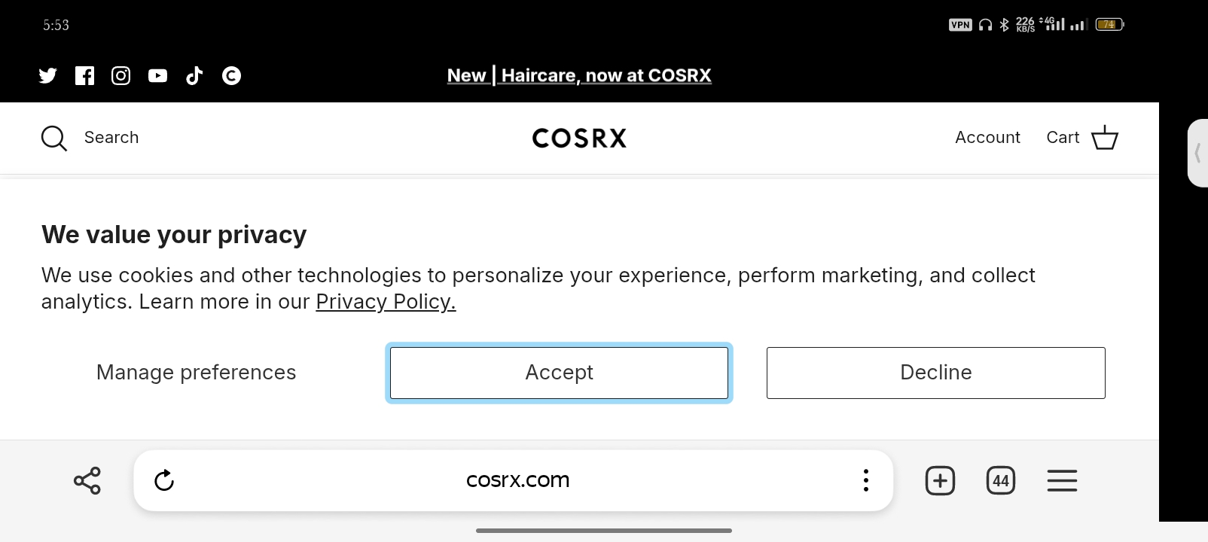Open COSRX Twitter page icon
Screen dimensions: 1208x542
click(47, 75)
